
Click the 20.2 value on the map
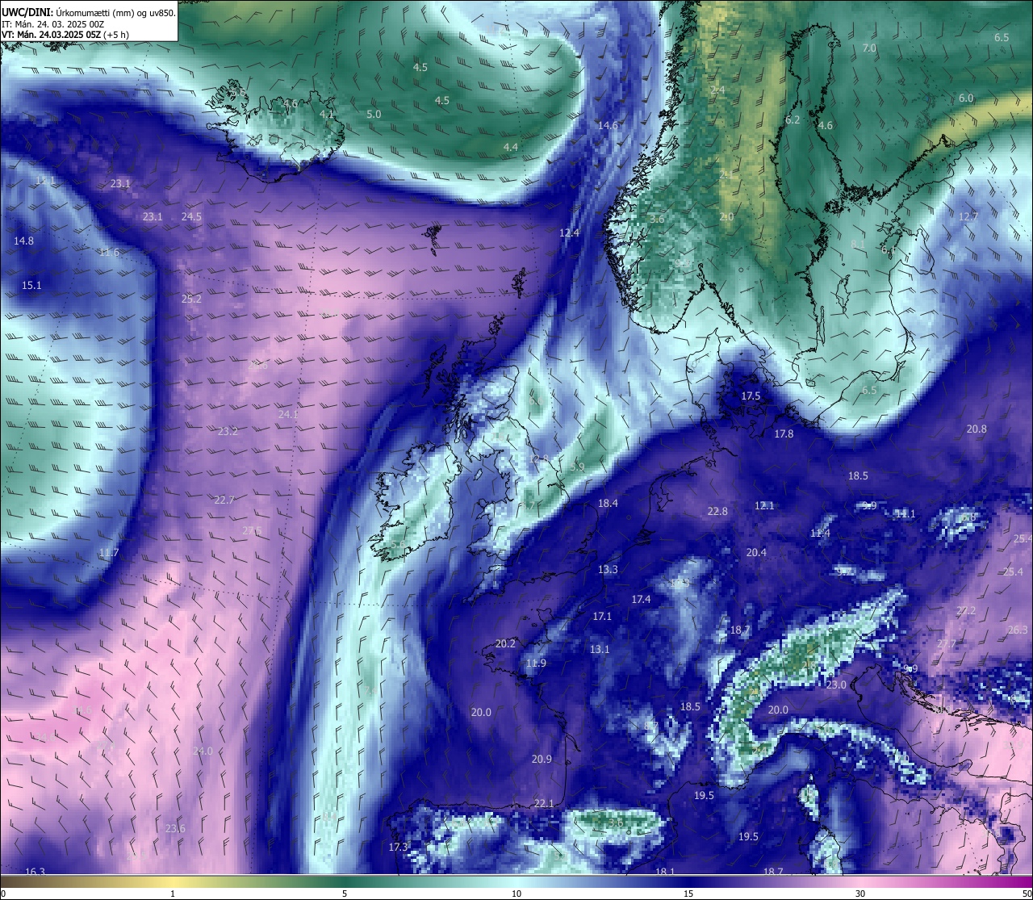click(x=505, y=643)
